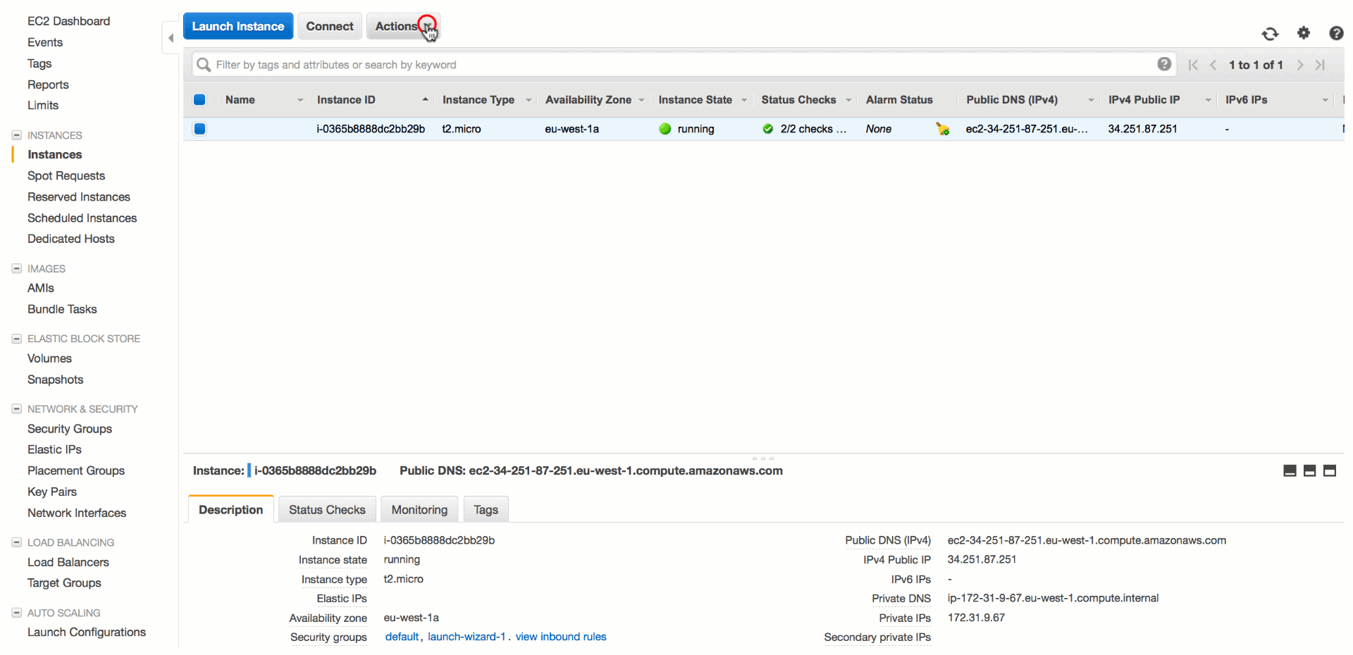Image resolution: width=1353 pixels, height=655 pixels.
Task: Switch to the Status Checks tab
Action: [x=327, y=509]
